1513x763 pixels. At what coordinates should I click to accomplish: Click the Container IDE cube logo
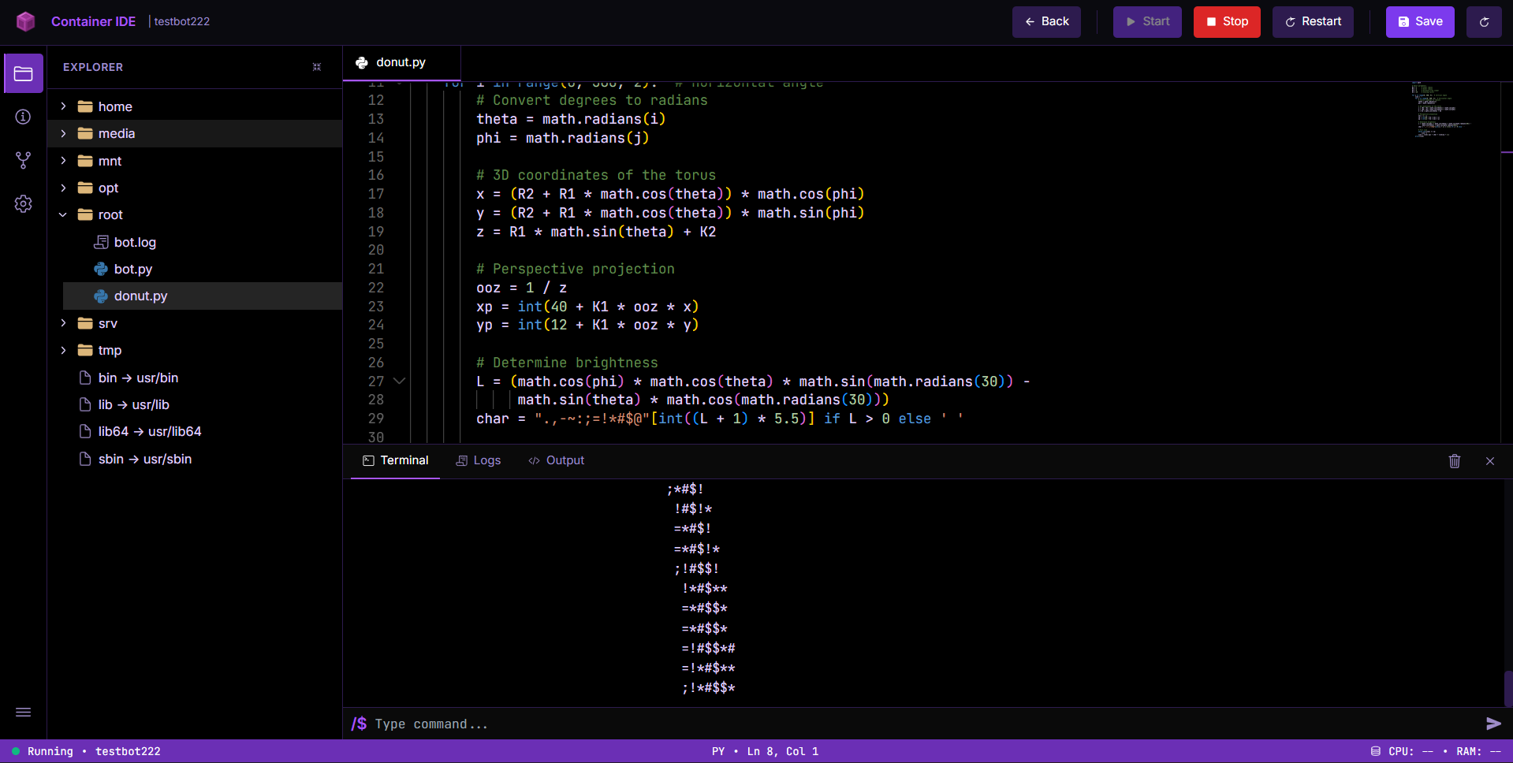tap(25, 21)
